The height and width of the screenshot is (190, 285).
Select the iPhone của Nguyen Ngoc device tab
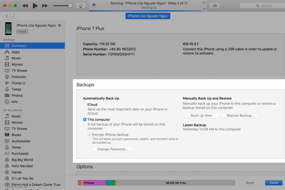click(x=148, y=16)
